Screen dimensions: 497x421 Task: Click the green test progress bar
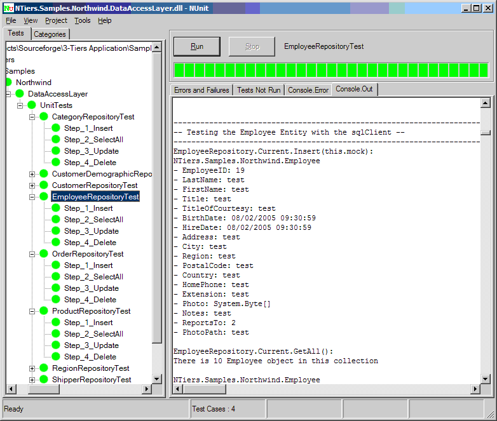331,70
